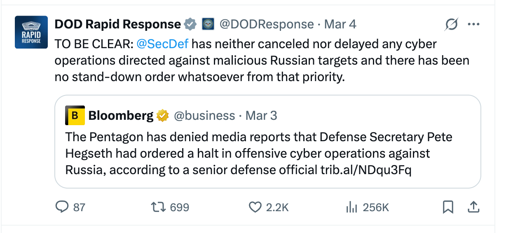Click the main tweet text beginning TO BE CLEAR
This screenshot has height=233, width=506.
point(262,60)
